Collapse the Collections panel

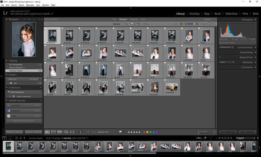click(x=7, y=88)
